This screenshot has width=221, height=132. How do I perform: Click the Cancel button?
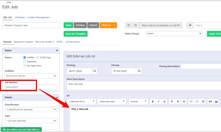(x=93, y=25)
